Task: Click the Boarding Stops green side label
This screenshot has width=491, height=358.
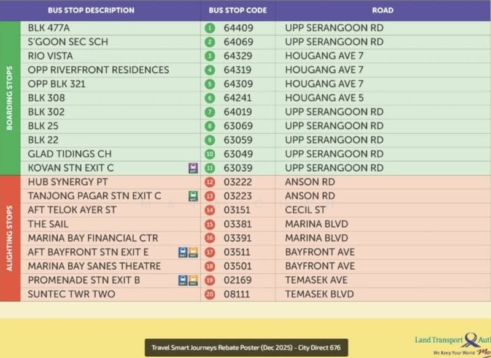Action: tap(10, 98)
